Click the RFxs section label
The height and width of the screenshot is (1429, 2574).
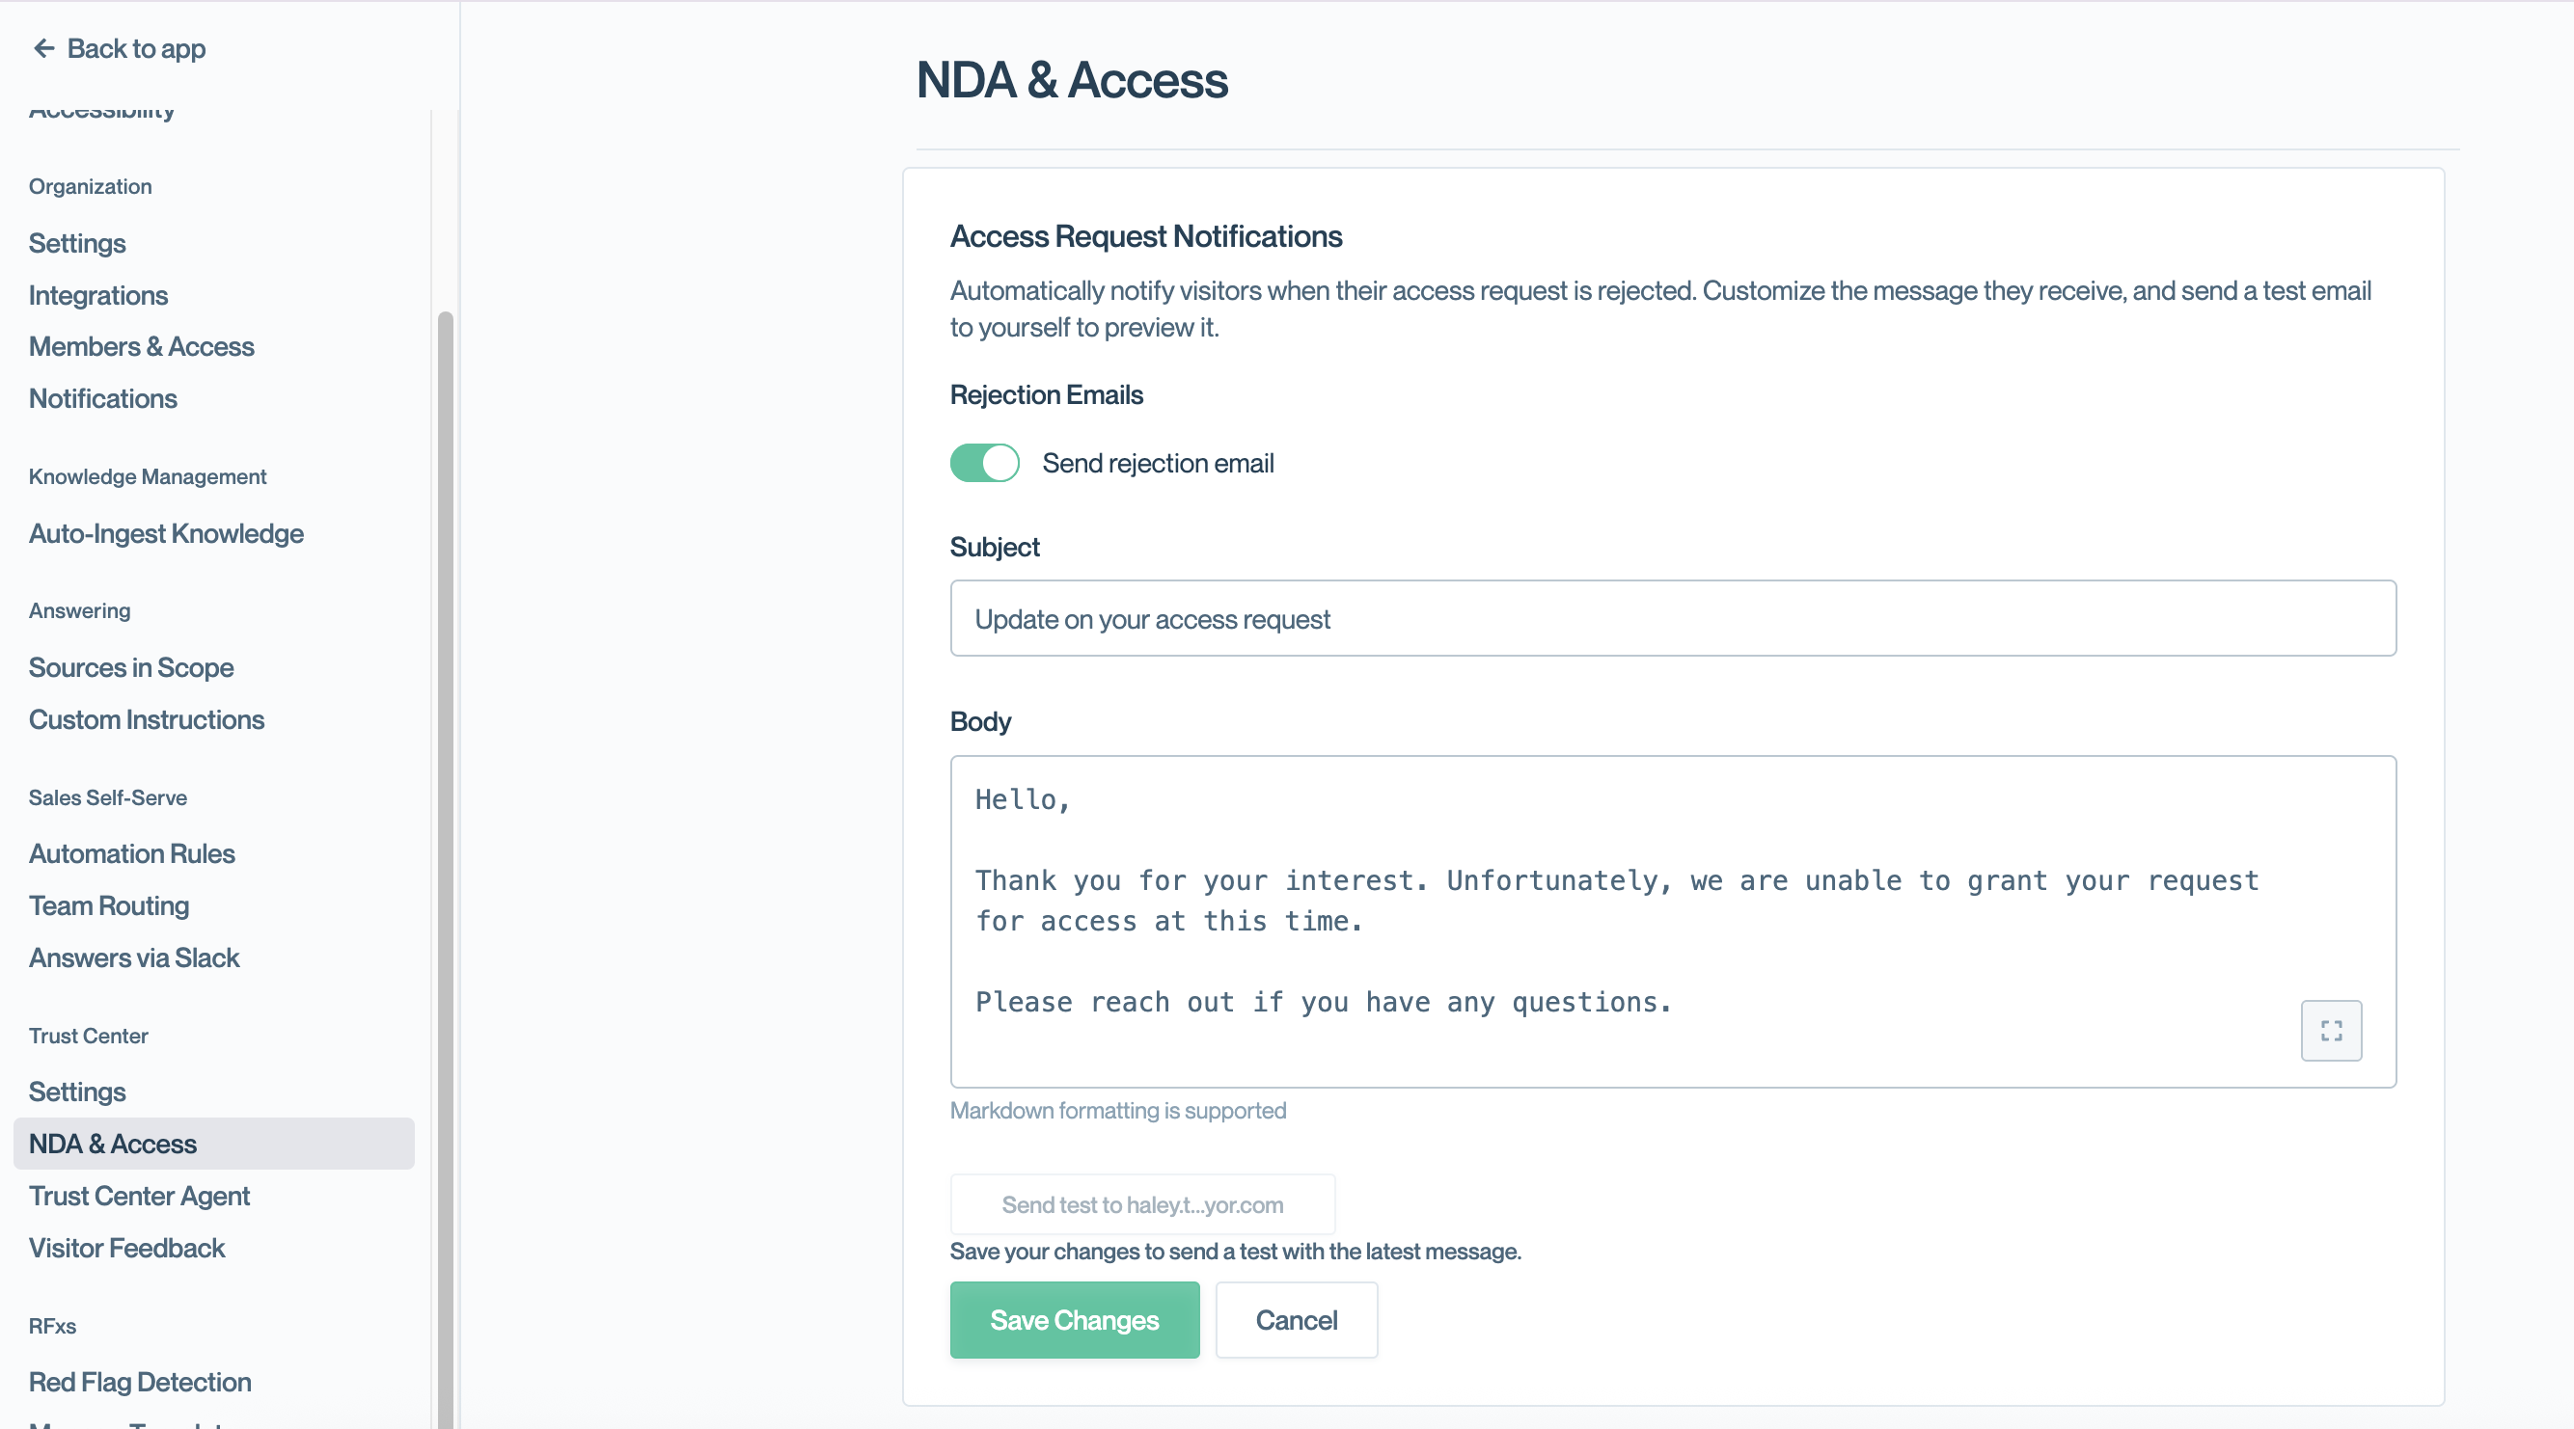[x=52, y=1326]
